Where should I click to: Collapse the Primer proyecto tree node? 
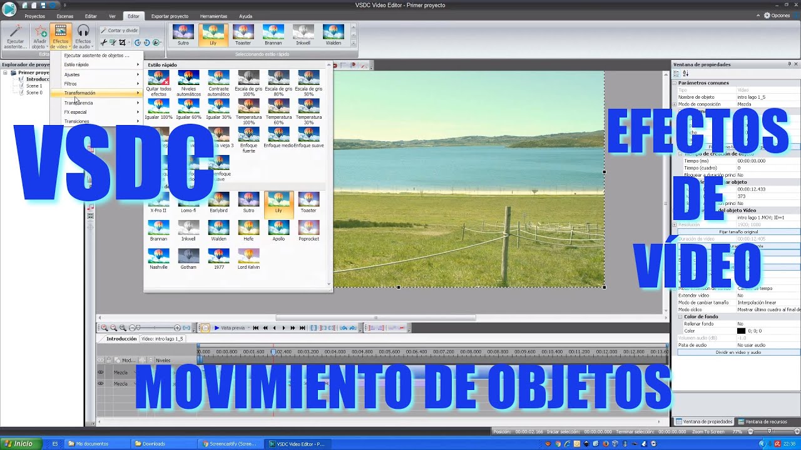[6, 72]
